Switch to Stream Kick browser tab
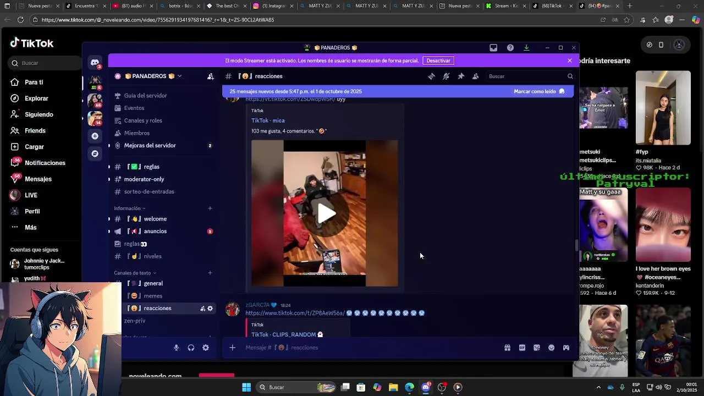This screenshot has height=396, width=704. 506,6
